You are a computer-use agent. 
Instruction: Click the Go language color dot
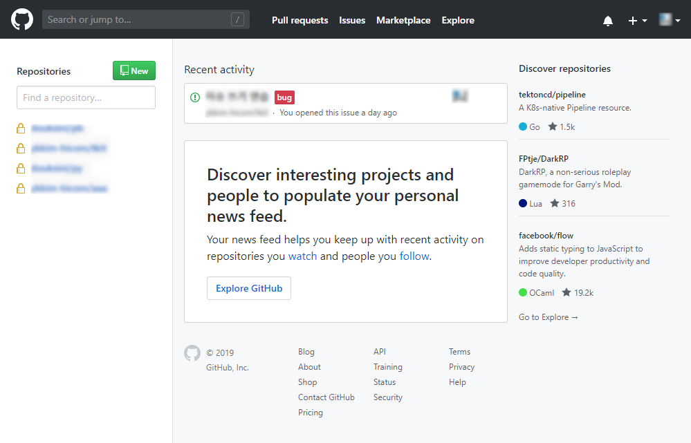click(x=523, y=127)
